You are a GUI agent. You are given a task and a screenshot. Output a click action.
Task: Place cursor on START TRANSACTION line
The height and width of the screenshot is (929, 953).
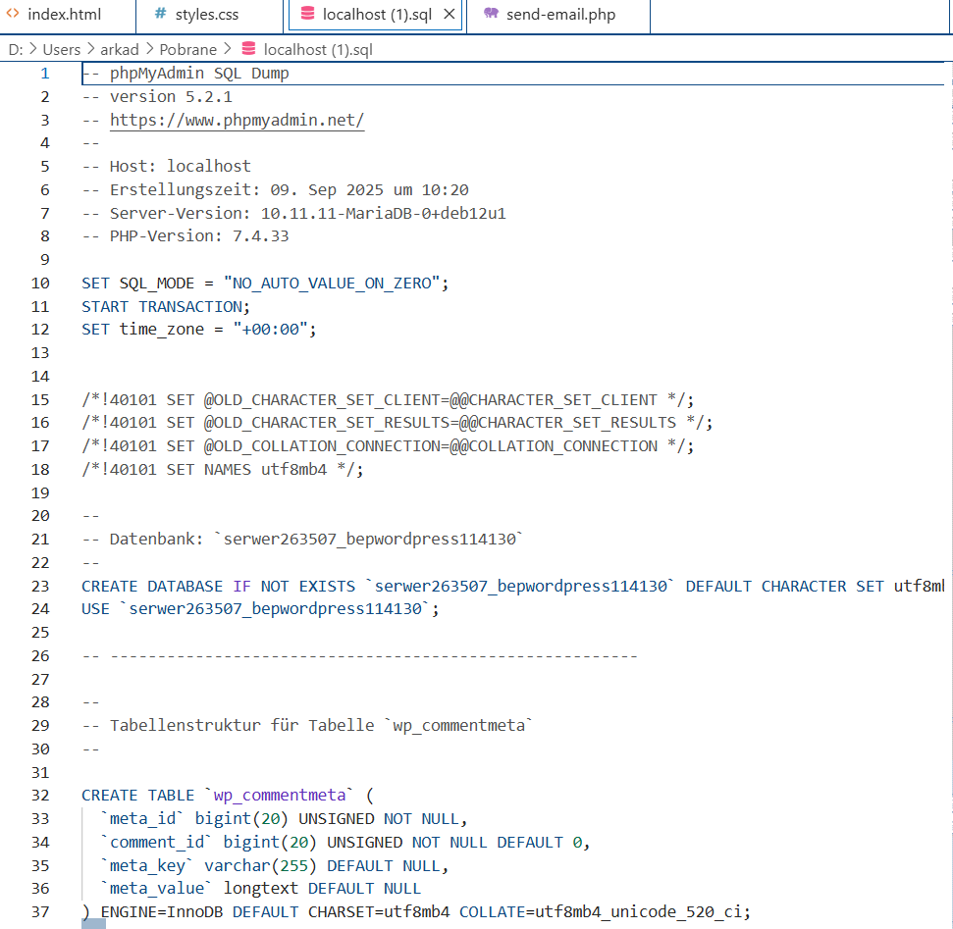click(x=166, y=306)
